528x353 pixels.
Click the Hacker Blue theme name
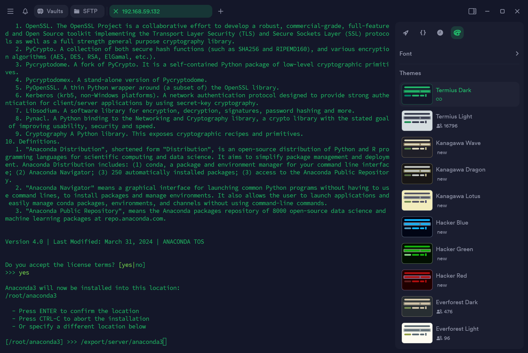click(x=452, y=223)
